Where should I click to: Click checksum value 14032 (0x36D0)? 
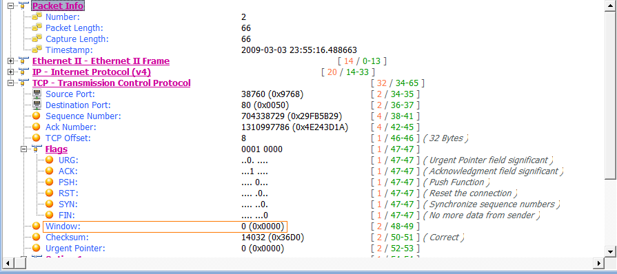click(273, 237)
